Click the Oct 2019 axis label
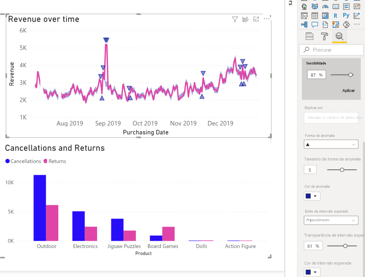This screenshot has width=365, height=277. (x=145, y=123)
